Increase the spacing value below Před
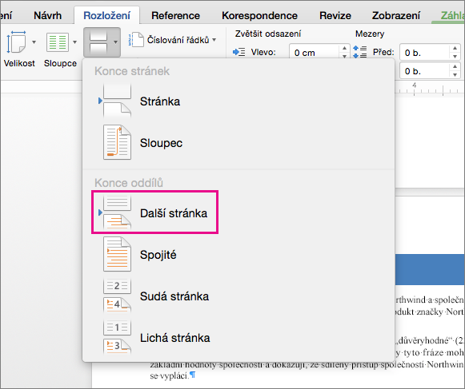Image resolution: width=465 pixels, height=389 pixels. 455,67
